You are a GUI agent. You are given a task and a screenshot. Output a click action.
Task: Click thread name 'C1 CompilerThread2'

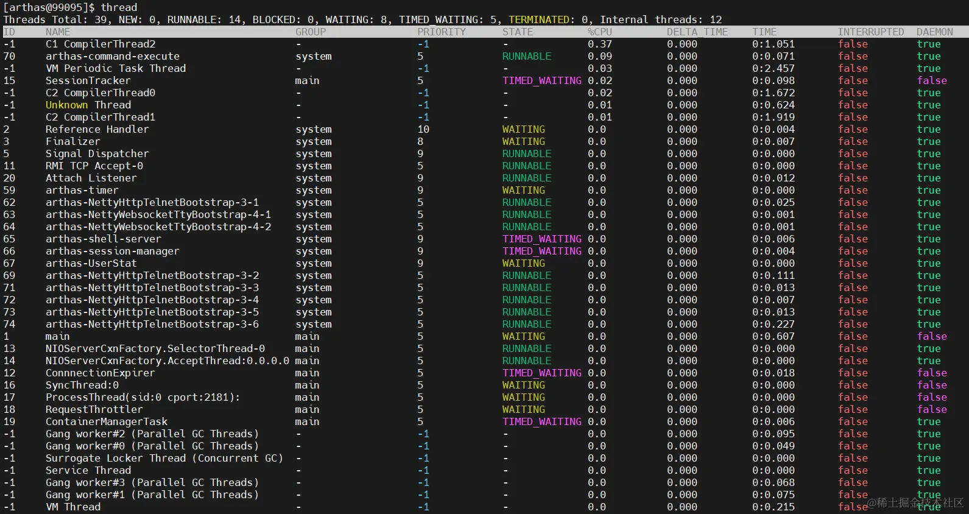(100, 44)
